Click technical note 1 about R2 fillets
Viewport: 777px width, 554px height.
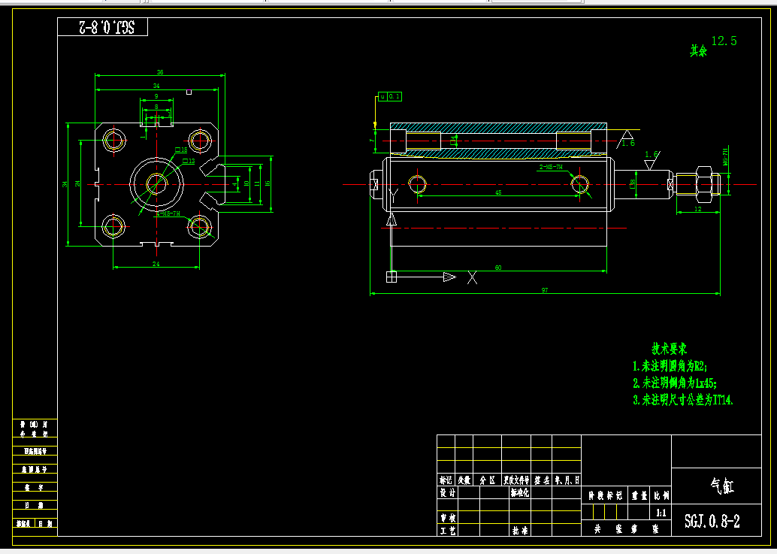pyautogui.click(x=670, y=366)
